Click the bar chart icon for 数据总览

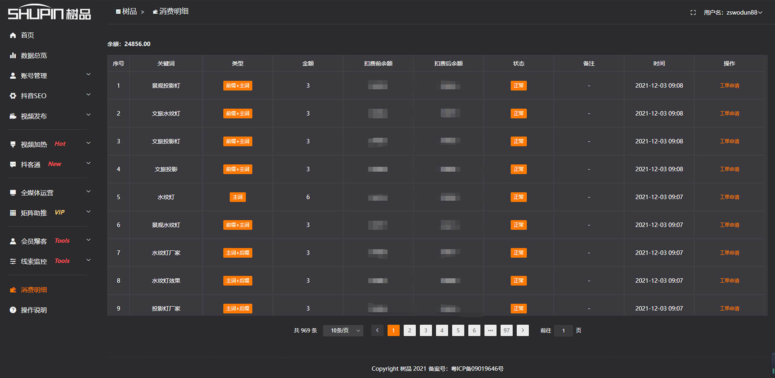click(13, 55)
